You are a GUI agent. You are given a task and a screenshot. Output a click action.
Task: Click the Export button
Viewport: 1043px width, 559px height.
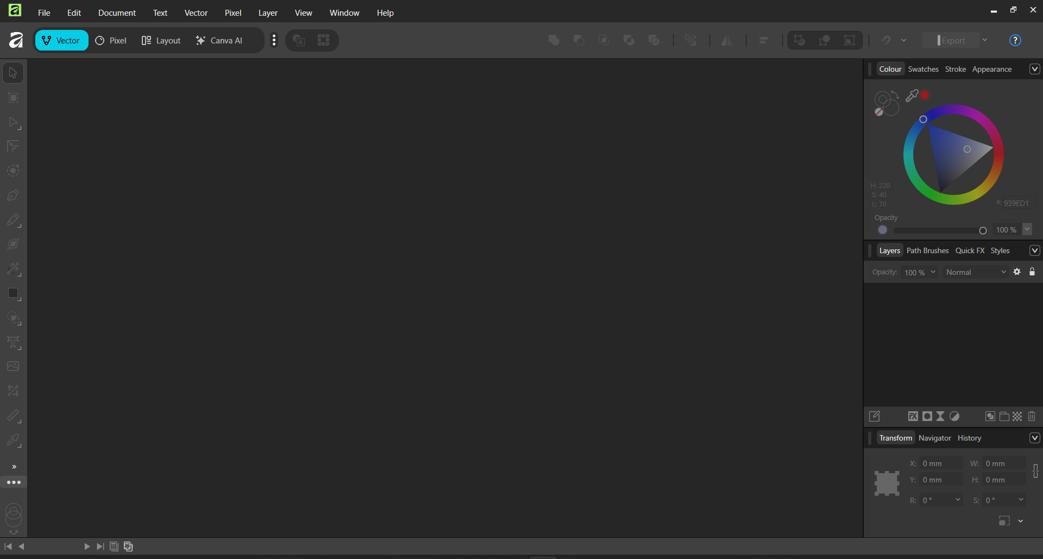[951, 40]
